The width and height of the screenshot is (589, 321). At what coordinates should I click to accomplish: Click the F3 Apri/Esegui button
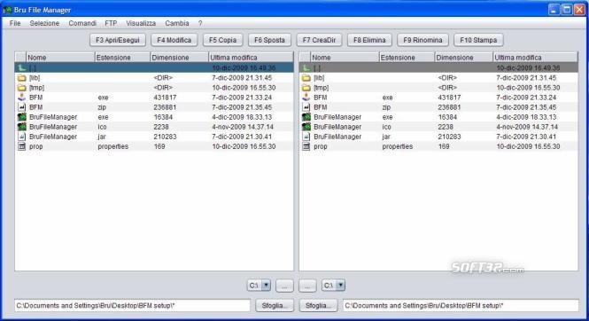[118, 40]
